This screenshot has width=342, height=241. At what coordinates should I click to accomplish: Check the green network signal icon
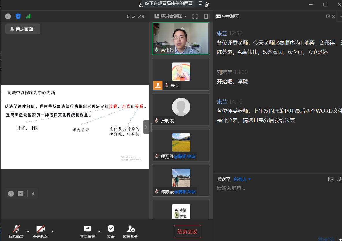tap(28, 16)
